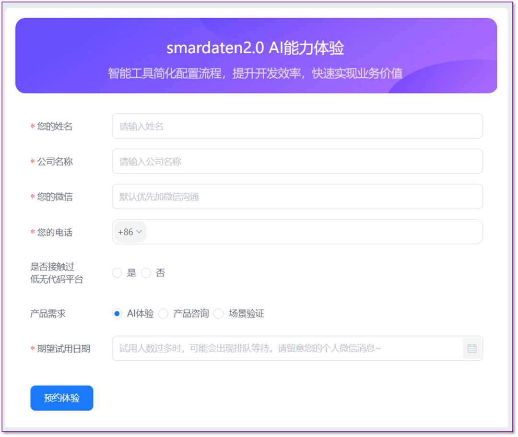Viewport: 518px width, 437px height.
Task: Click the label text 期望试用日期
Action: [64, 348]
